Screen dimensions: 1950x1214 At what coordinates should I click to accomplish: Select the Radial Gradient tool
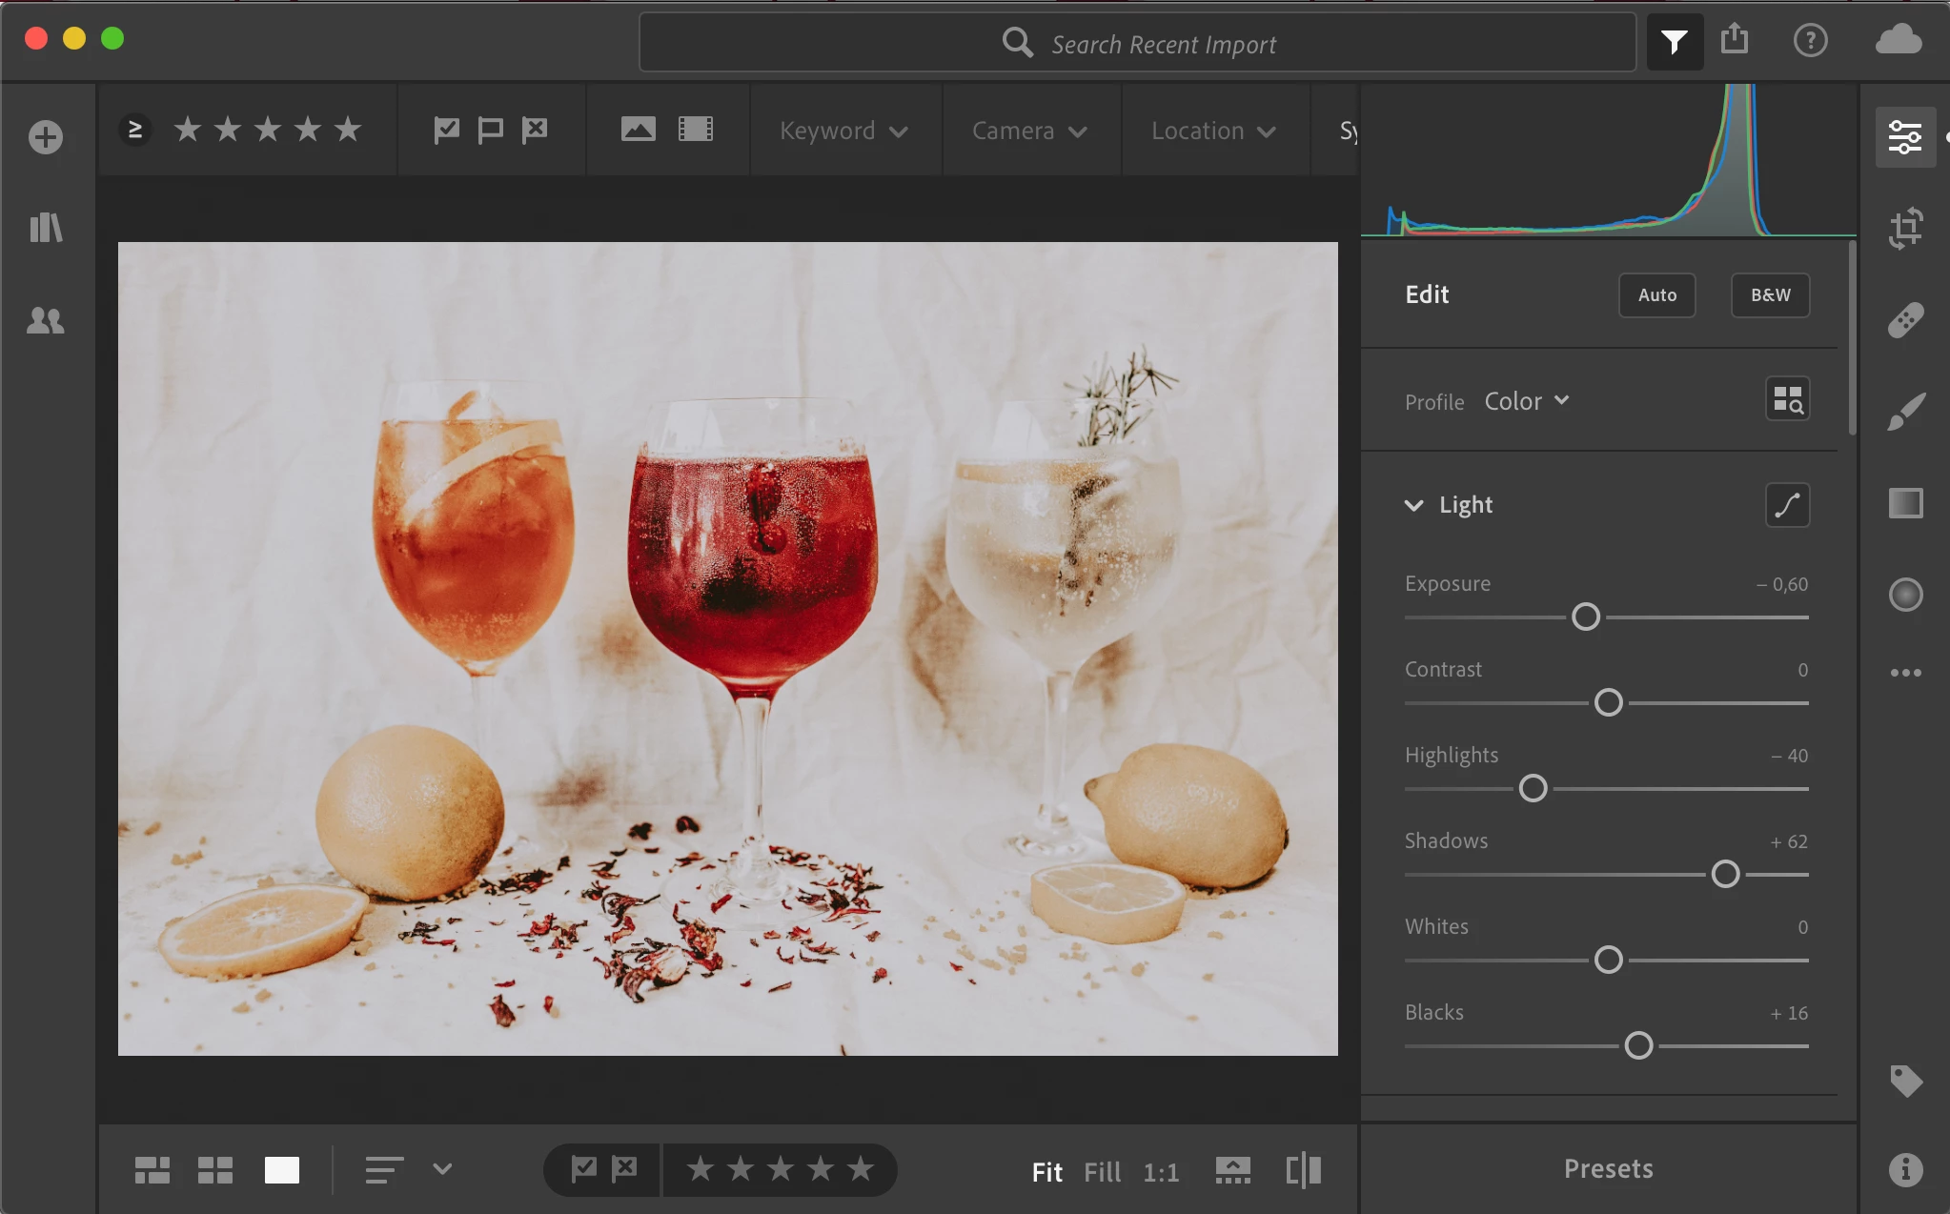[x=1905, y=595]
